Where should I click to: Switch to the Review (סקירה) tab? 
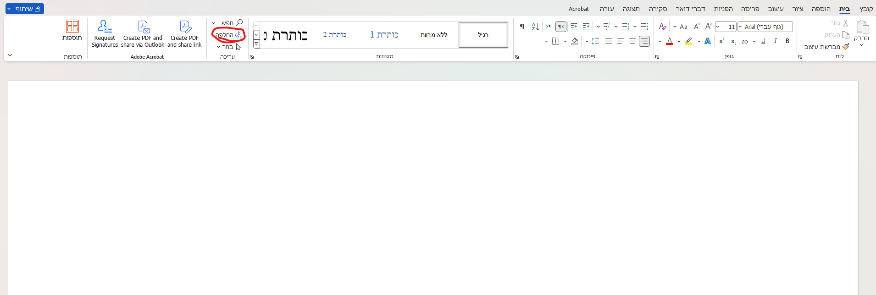point(658,9)
